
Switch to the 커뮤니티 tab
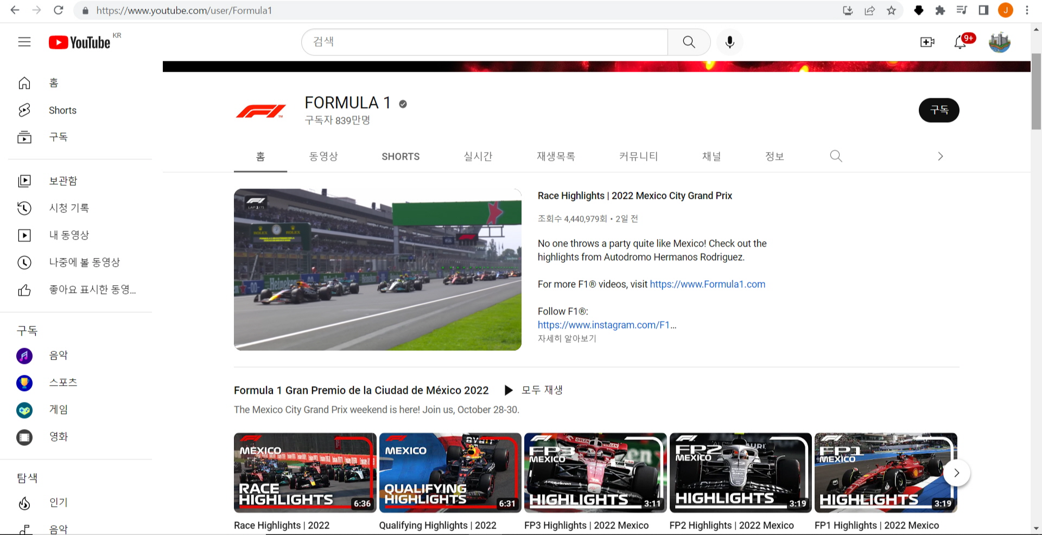[x=638, y=156]
